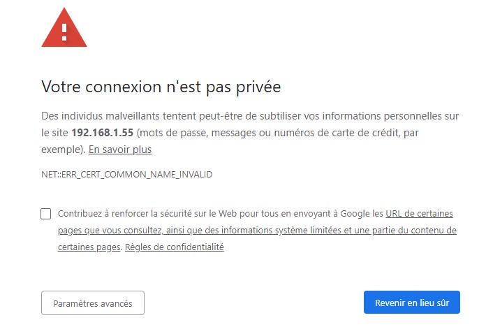Click the bold 192.168.1.55 site address
This screenshot has width=486, height=334.
tap(102, 132)
